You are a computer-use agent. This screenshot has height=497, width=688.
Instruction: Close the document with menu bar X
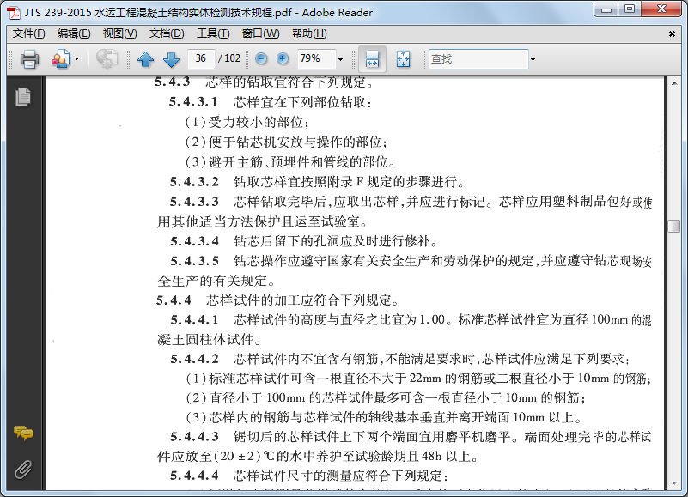pyautogui.click(x=672, y=33)
